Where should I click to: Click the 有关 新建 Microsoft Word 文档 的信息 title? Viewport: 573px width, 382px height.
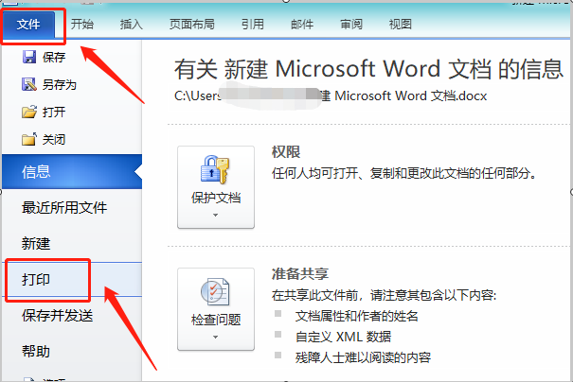[368, 69]
